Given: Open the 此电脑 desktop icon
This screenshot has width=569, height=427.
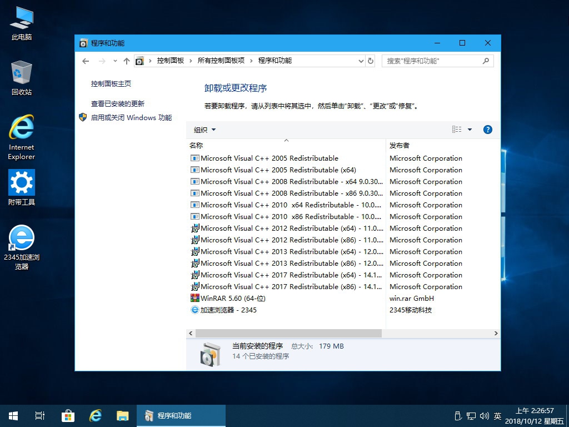Looking at the screenshot, I should (x=22, y=23).
